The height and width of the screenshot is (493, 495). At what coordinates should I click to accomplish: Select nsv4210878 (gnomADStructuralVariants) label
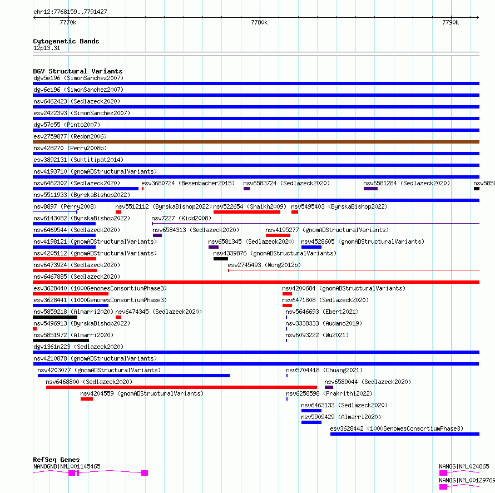coord(95,358)
